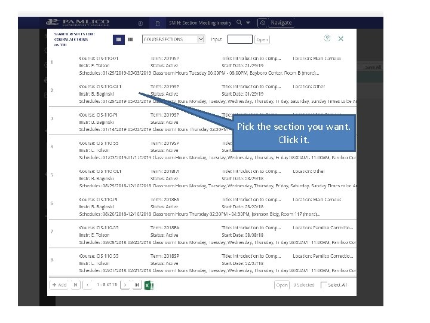Viewport: 430px width, 323px height.
Task: Select section CIS-110-OL1 taught by Baginski, row 2
Action: (202, 94)
